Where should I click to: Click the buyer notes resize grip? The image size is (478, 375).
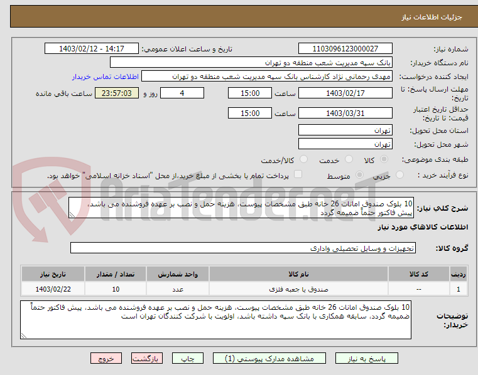tap(24, 335)
